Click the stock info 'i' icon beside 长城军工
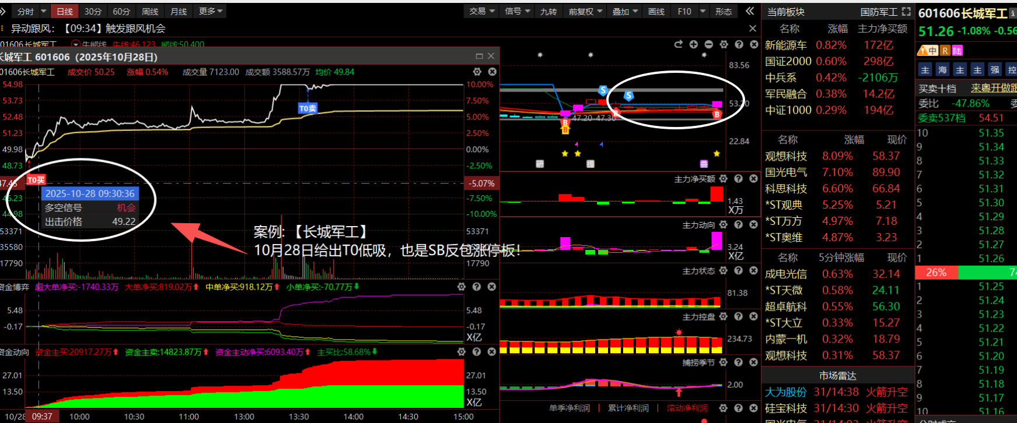This screenshot has width=1017, height=423. point(1013,13)
